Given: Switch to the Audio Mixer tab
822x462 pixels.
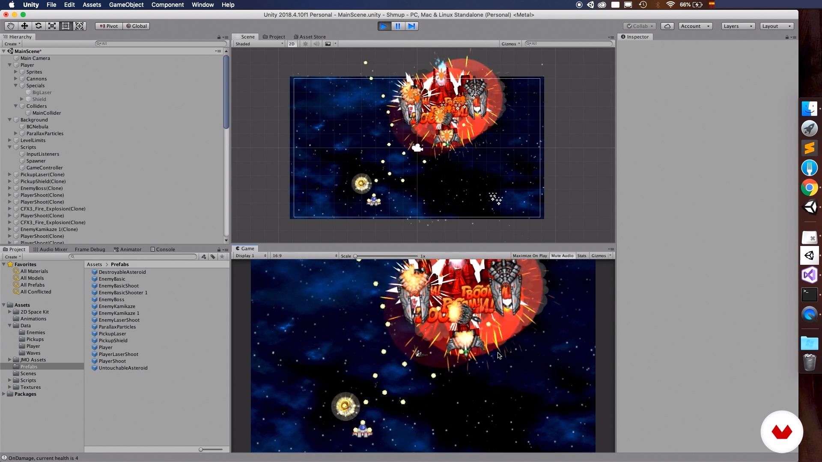Looking at the screenshot, I should (51, 249).
